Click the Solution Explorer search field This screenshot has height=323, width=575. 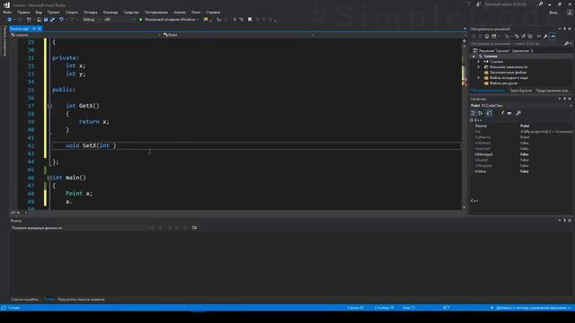[517, 44]
